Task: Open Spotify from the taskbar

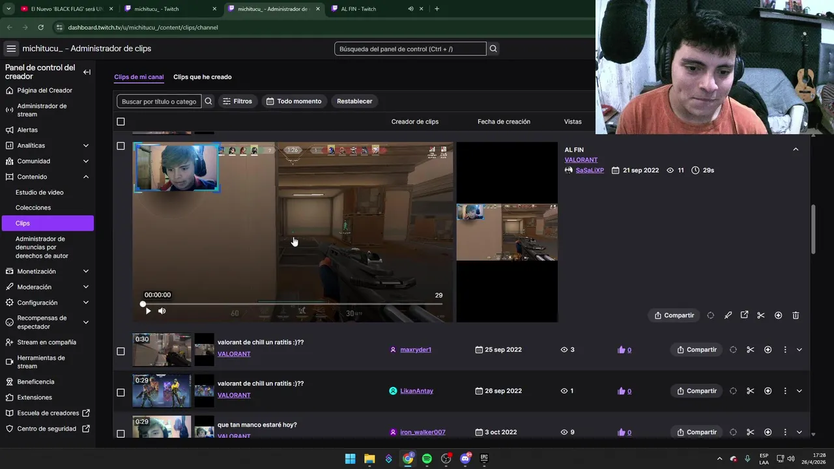Action: coord(427,459)
